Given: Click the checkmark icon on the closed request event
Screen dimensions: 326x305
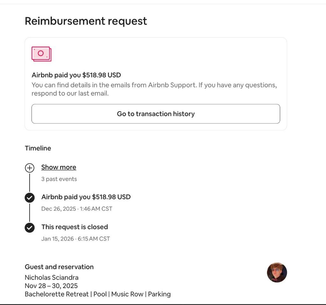Looking at the screenshot, I should 30,227.
